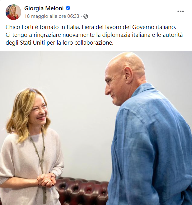Open the Giorgia Meloni page name link

click(x=44, y=8)
